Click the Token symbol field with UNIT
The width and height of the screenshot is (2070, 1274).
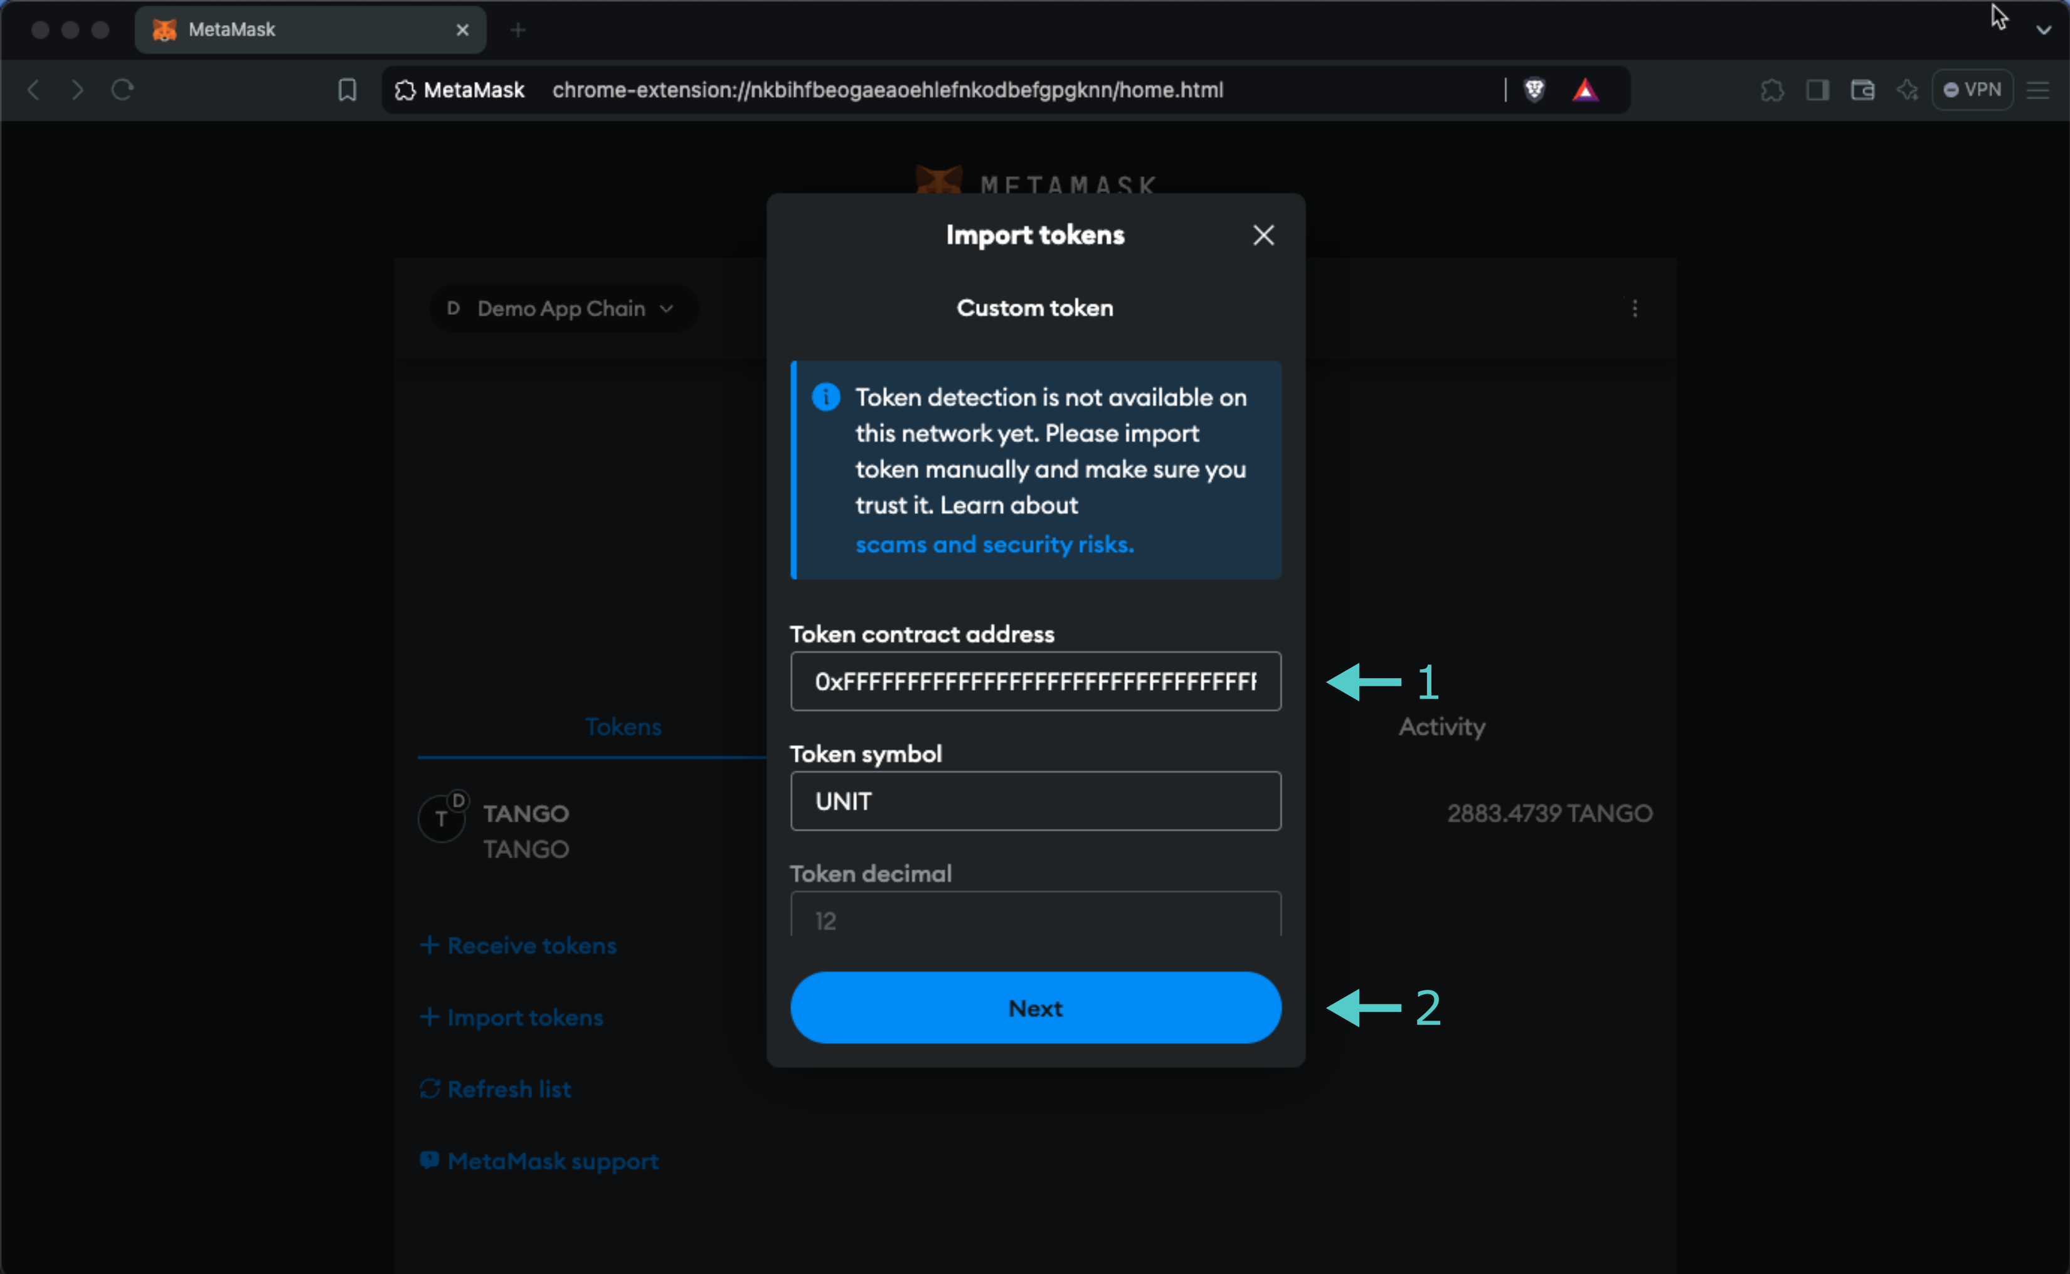(1036, 800)
